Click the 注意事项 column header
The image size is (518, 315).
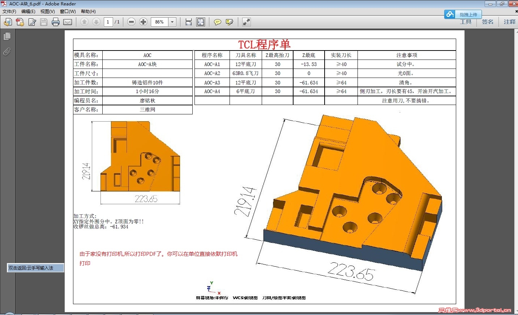pos(407,55)
